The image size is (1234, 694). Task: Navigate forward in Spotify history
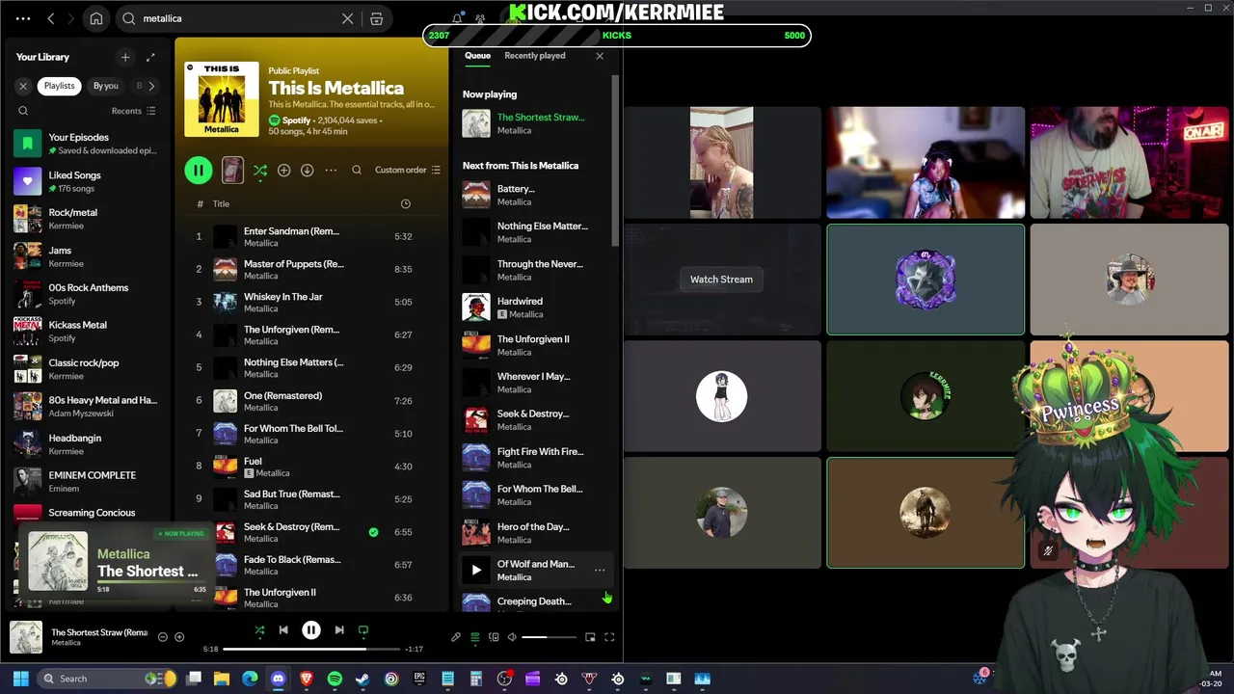[72, 18]
